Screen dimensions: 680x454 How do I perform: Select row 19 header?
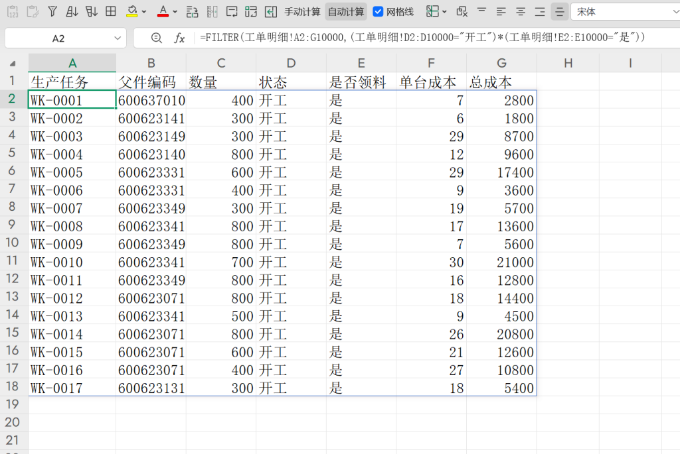(x=13, y=404)
